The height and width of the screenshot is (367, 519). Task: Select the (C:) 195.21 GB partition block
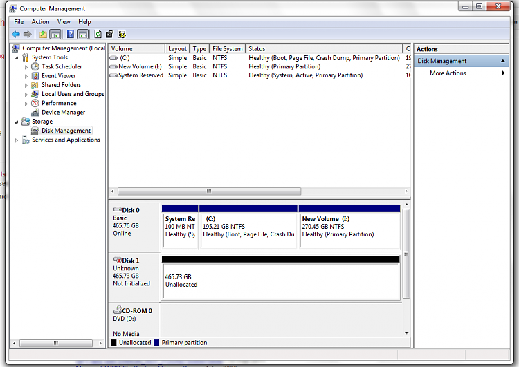point(248,227)
